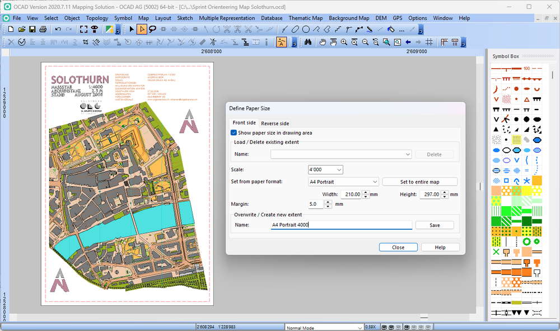This screenshot has width=560, height=331.
Task: Click the full-screen brackets toolbar icon
Action: [x=83, y=29]
